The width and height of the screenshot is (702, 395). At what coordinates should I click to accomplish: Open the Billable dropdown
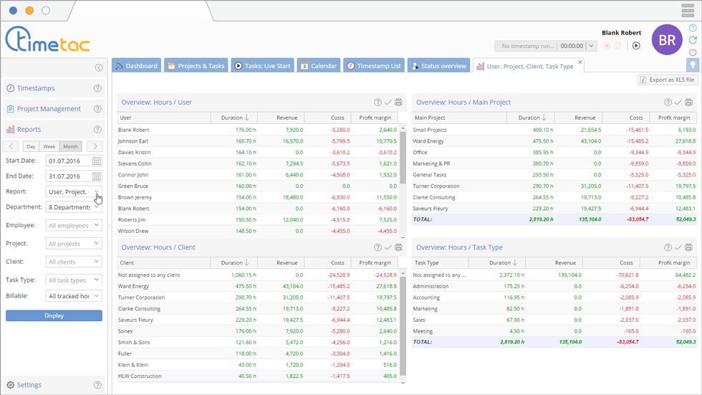point(74,296)
